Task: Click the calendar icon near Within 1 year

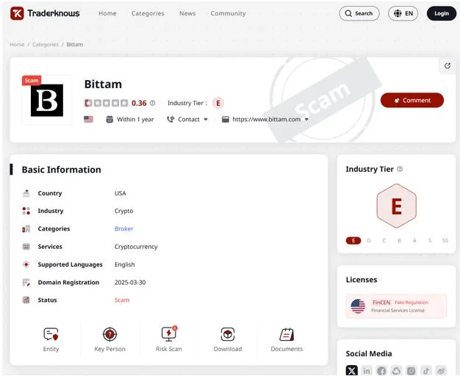Action: [109, 120]
